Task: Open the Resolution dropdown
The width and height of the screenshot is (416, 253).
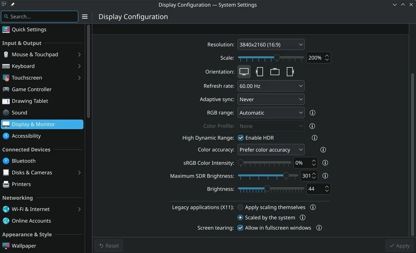Action: (x=271, y=45)
